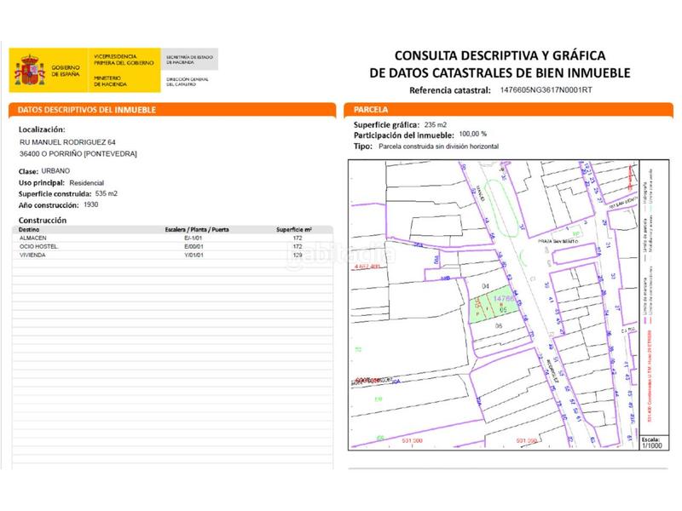Click the Superficie m² column header
The height and width of the screenshot is (511, 682).
point(294,230)
